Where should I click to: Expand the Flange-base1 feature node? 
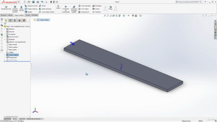tap(5, 57)
